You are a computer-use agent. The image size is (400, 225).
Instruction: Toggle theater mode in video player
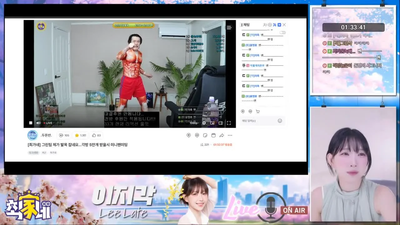click(x=221, y=123)
